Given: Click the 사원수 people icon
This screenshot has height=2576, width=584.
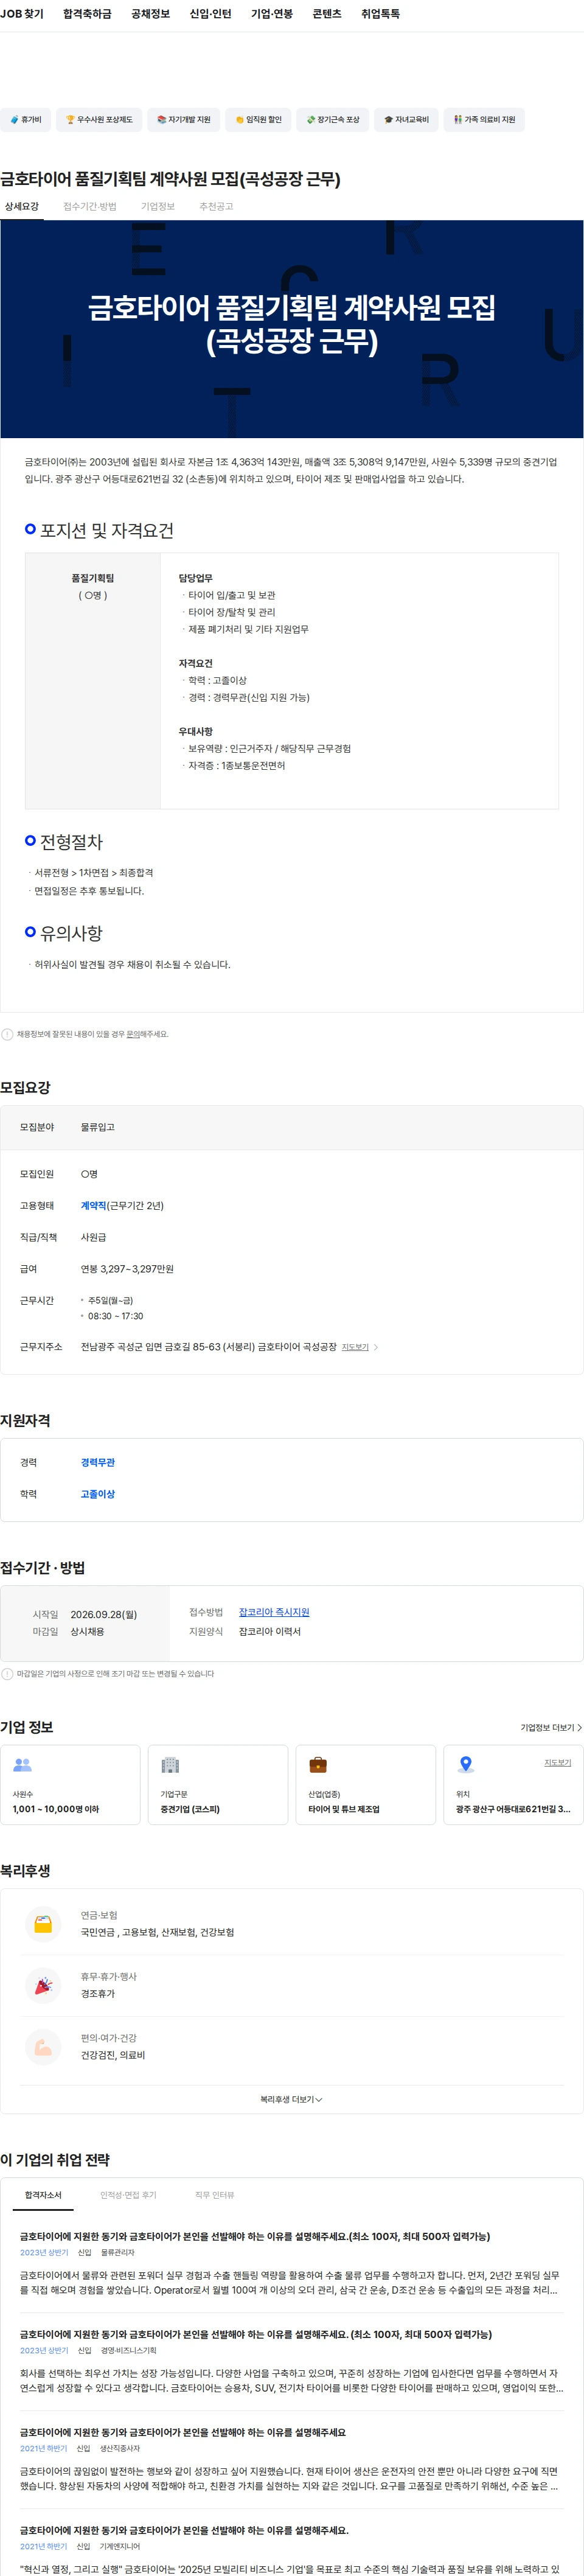Looking at the screenshot, I should (x=22, y=1765).
